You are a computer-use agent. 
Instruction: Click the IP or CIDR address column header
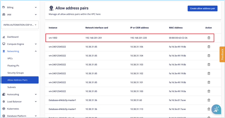[139, 28]
